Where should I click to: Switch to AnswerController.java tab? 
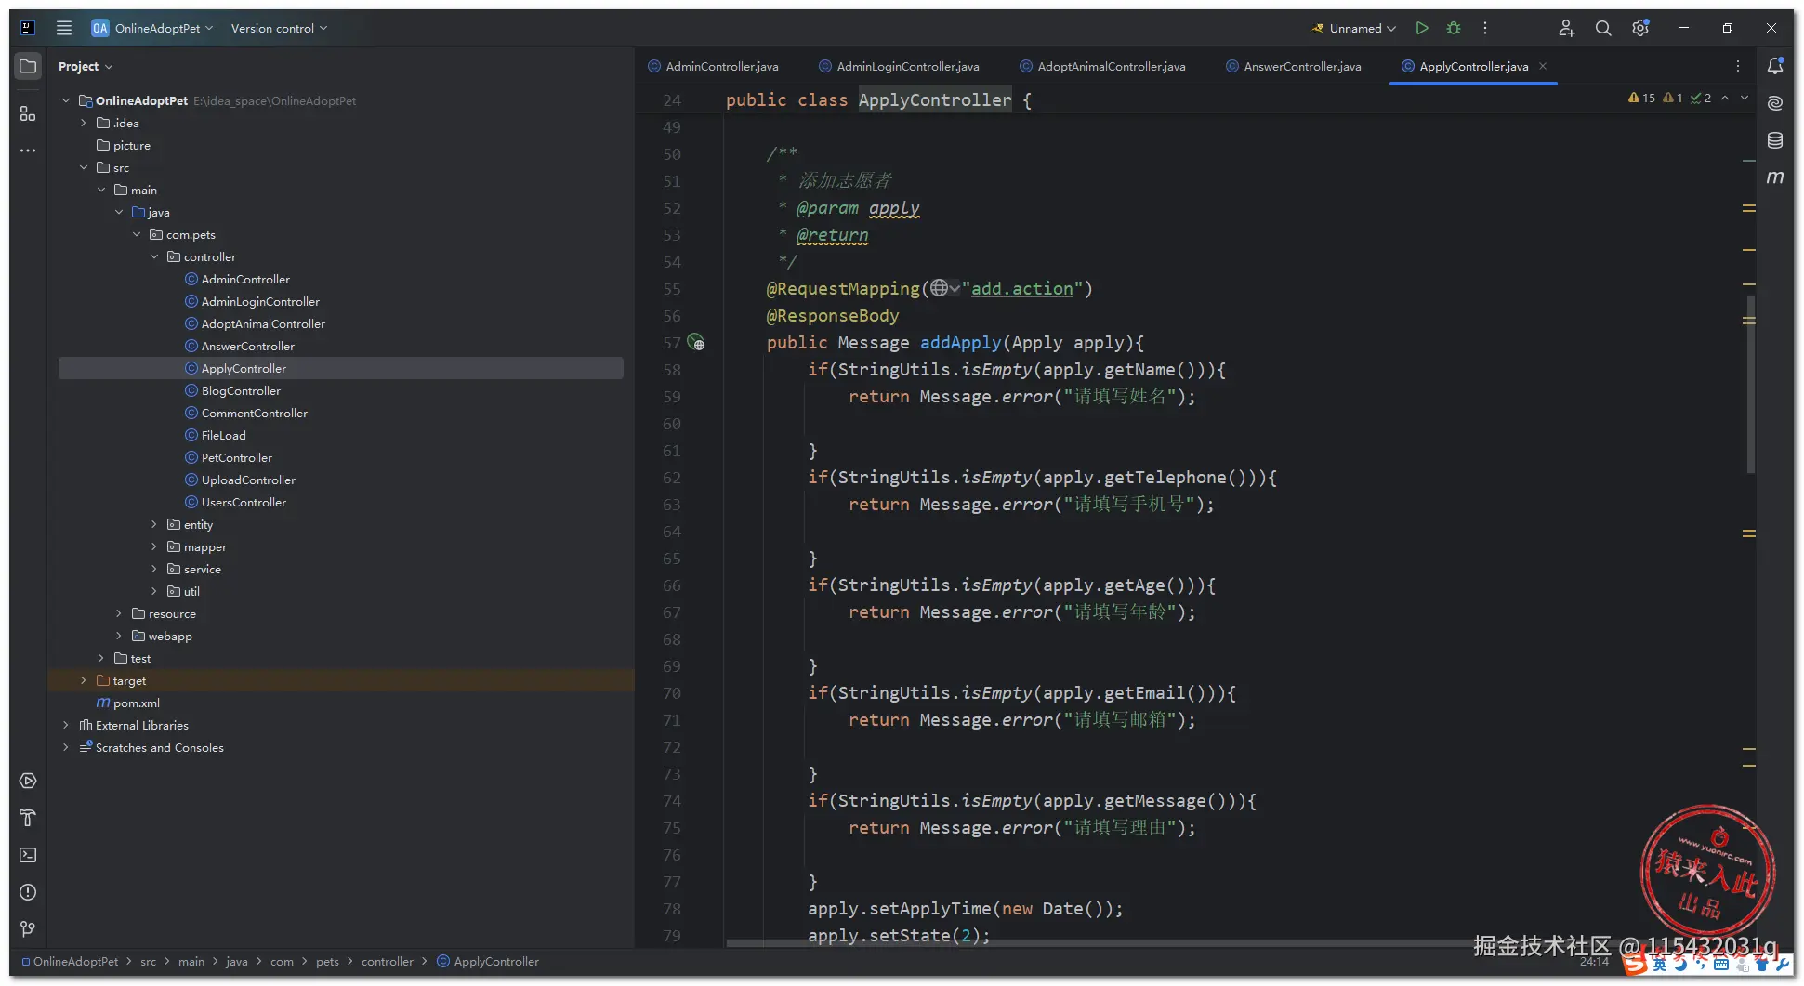[1293, 66]
